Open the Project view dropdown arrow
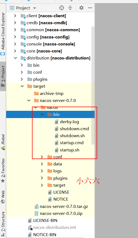 (35, 8)
